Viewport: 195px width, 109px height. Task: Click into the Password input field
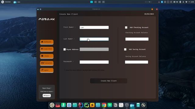click(x=94, y=62)
